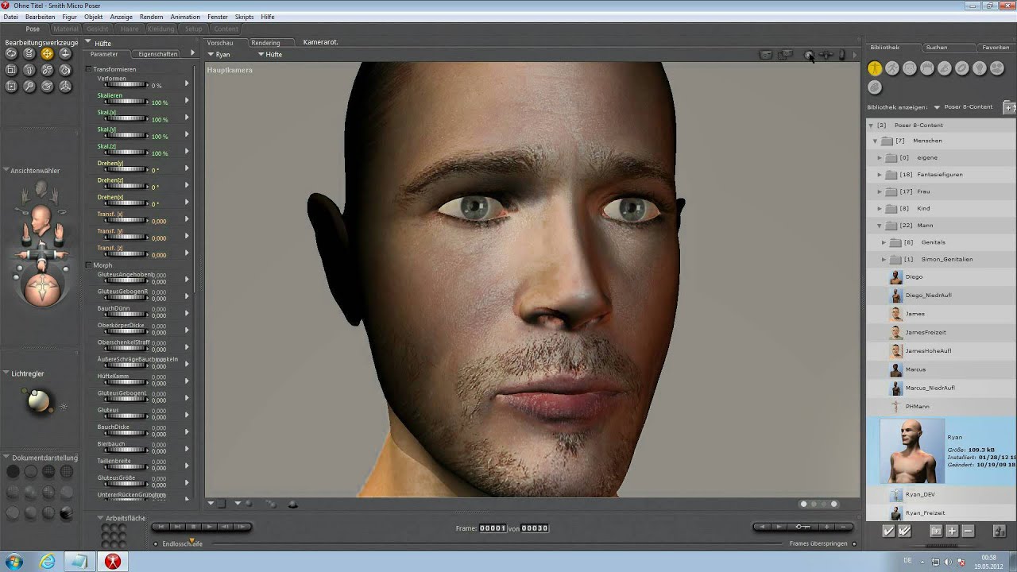Open the Cameras library category
The image size is (1017, 572).
tap(996, 68)
